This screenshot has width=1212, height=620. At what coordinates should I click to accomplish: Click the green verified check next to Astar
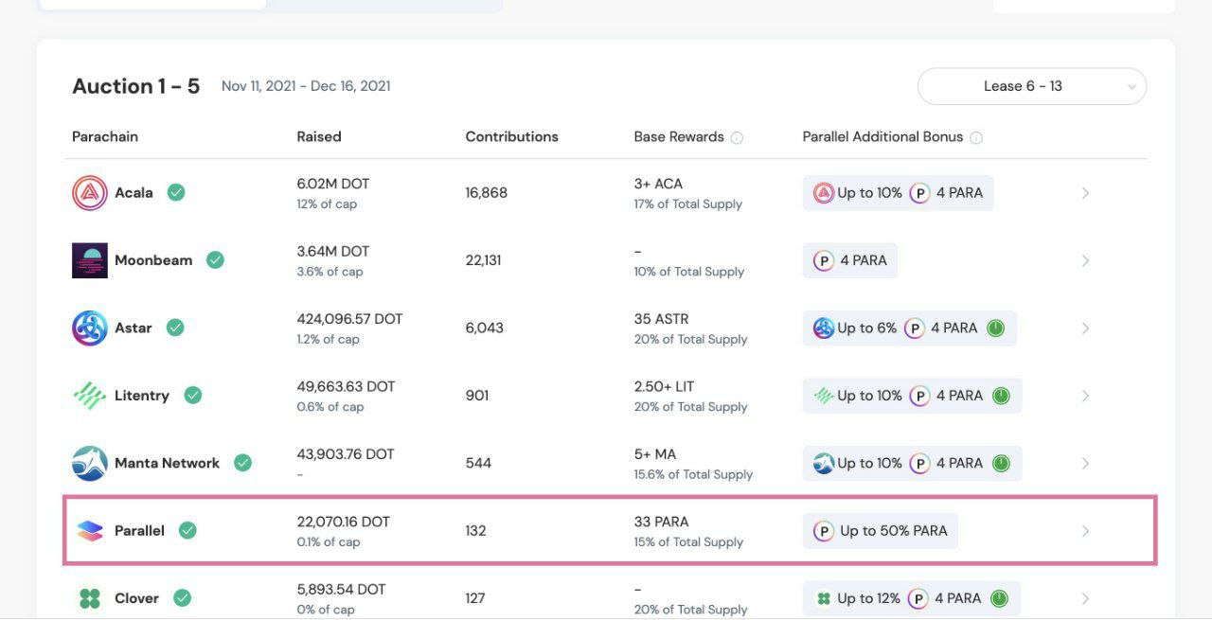tap(174, 328)
